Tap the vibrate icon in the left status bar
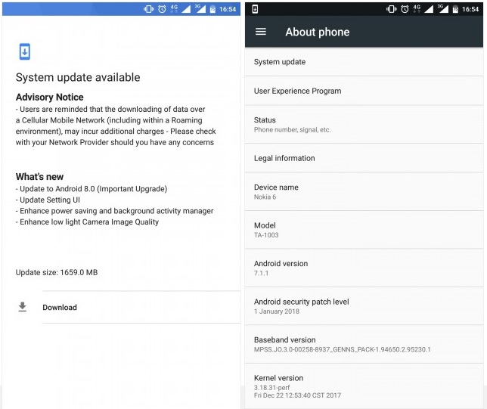The height and width of the screenshot is (409, 487). click(149, 9)
